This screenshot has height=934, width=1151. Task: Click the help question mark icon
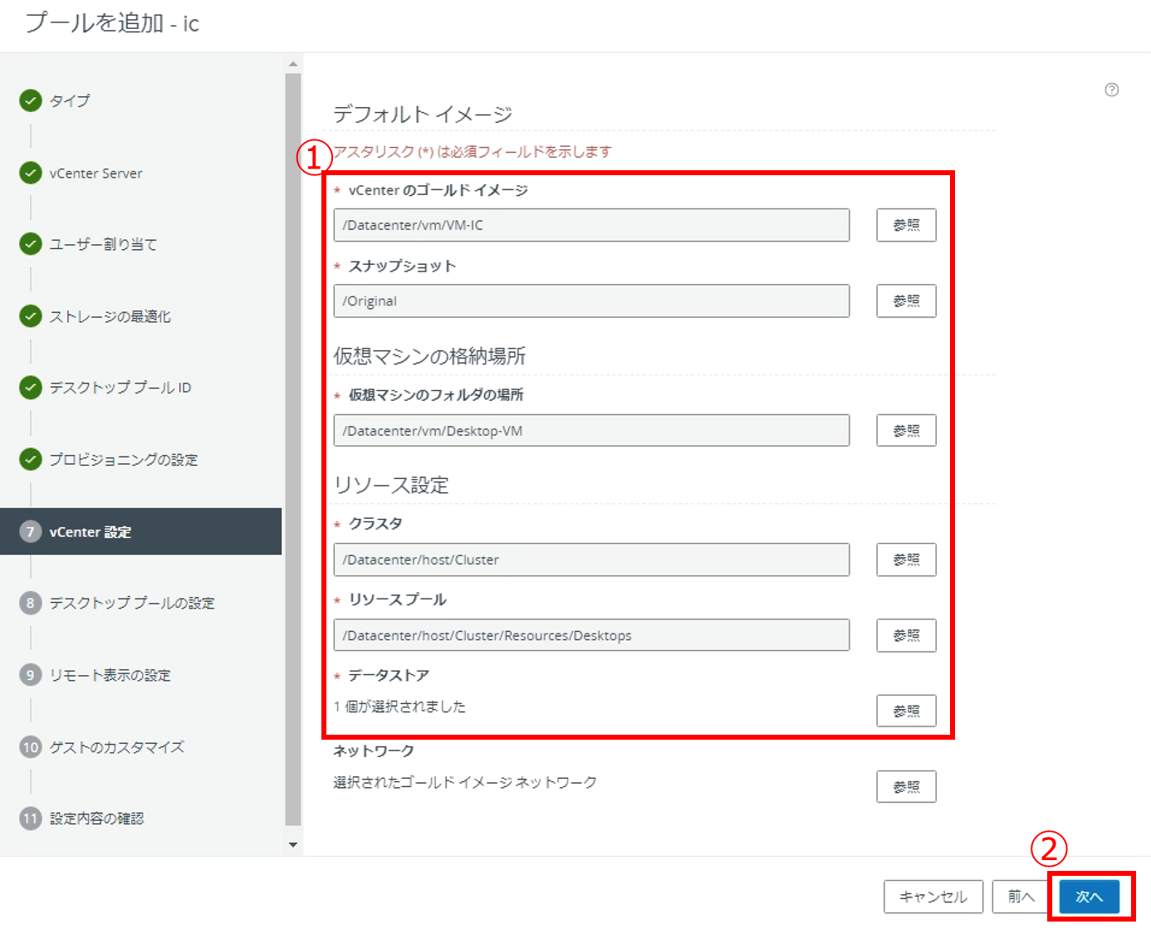coord(1111,90)
